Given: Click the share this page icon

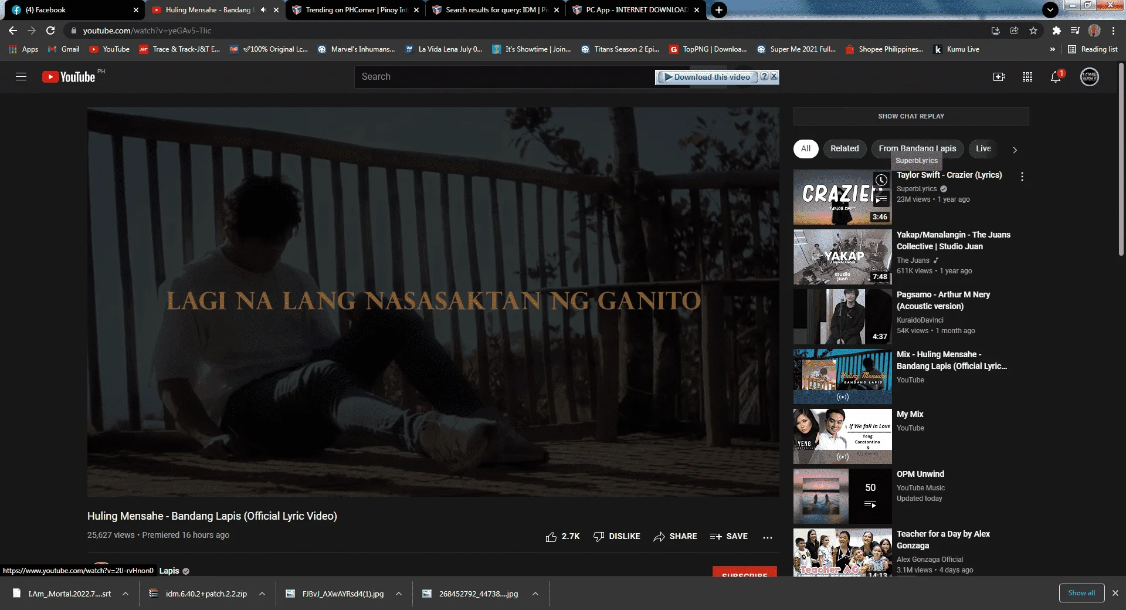Looking at the screenshot, I should click(x=1014, y=30).
